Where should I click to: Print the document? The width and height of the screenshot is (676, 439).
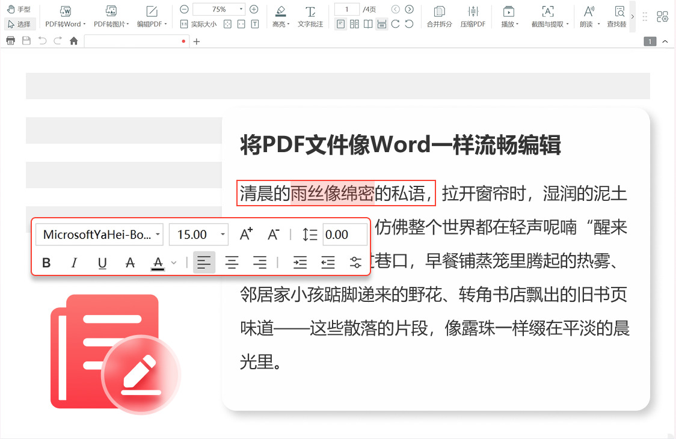[x=11, y=41]
